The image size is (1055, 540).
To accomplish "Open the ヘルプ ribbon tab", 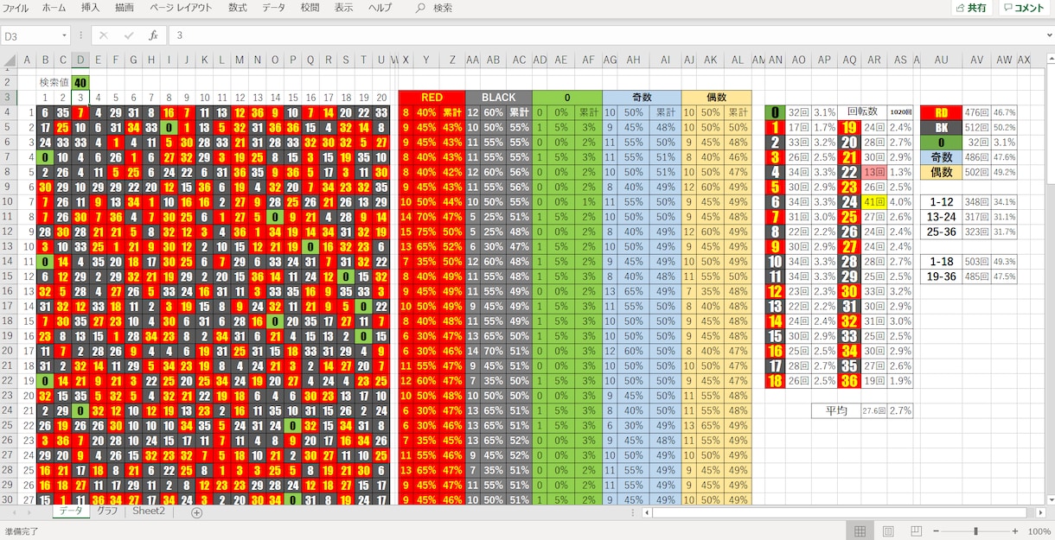I will 380,8.
